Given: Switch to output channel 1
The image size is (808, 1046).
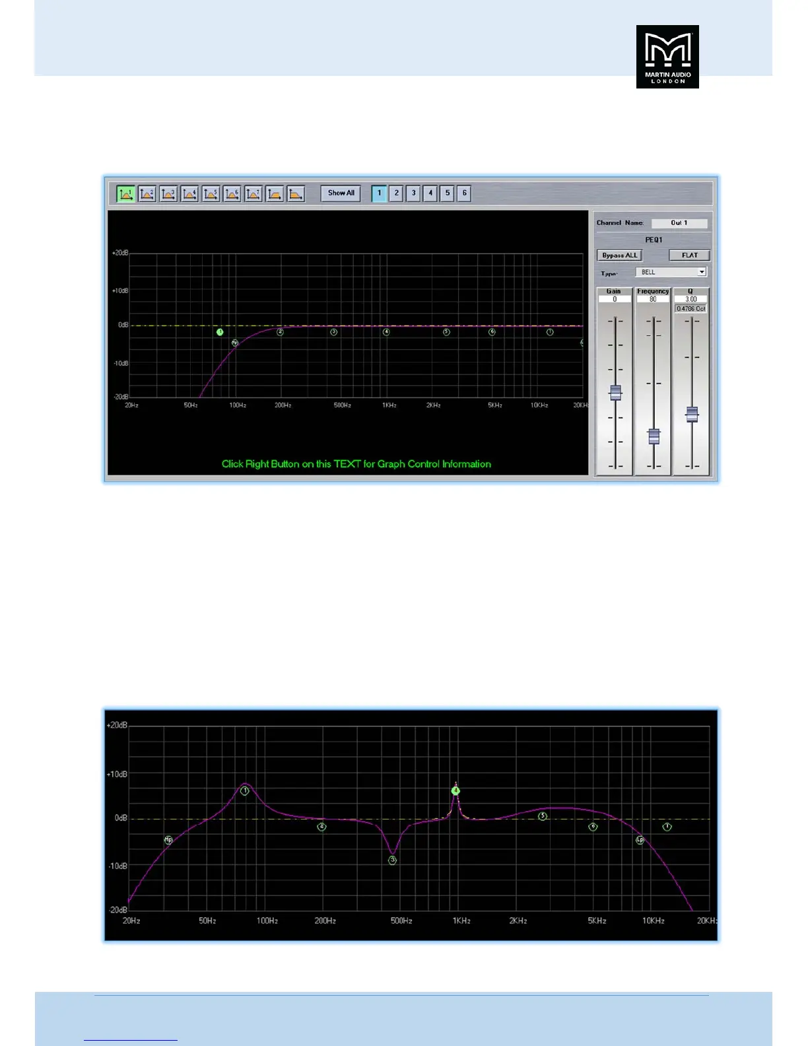Looking at the screenshot, I should (379, 193).
